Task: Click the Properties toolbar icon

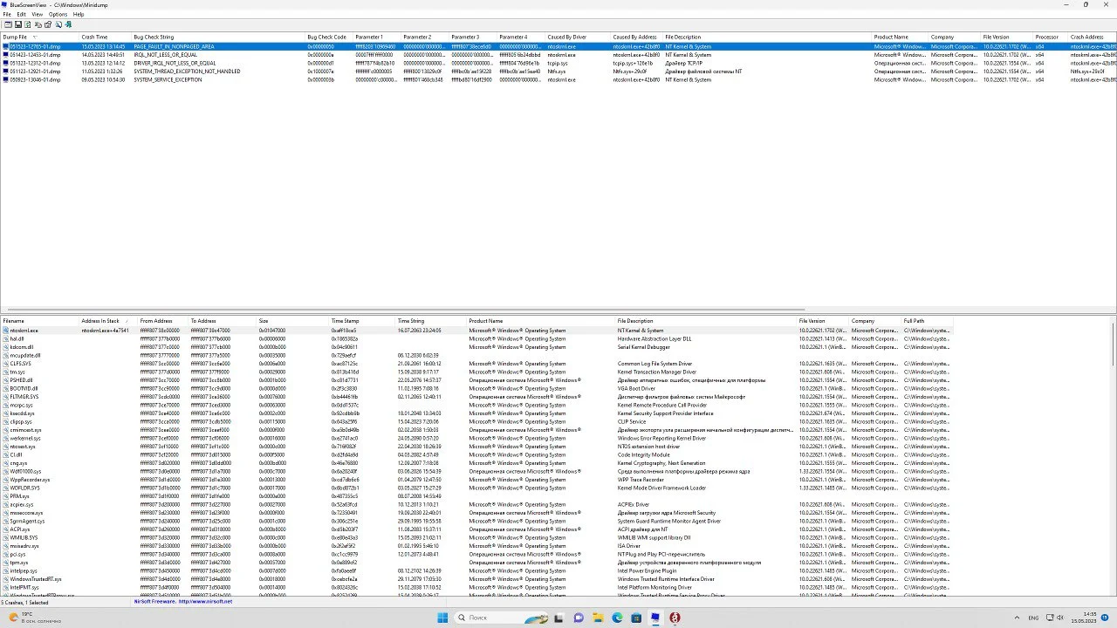Action: click(x=46, y=24)
